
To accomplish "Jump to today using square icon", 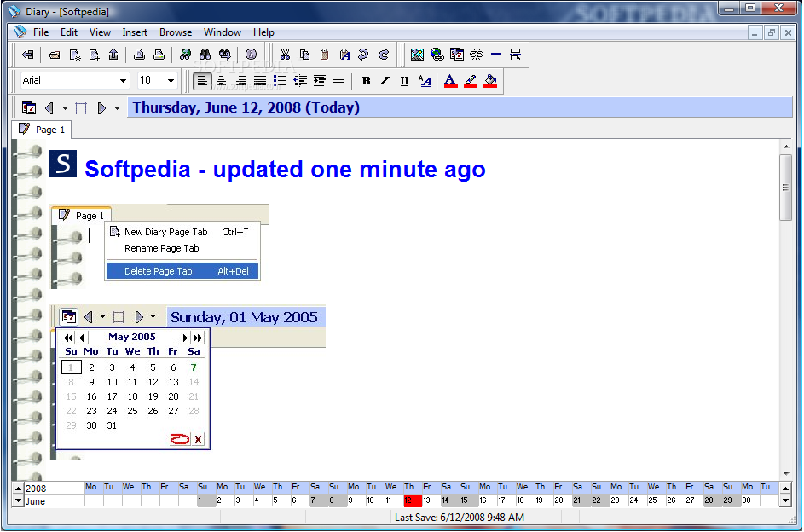I will (81, 108).
